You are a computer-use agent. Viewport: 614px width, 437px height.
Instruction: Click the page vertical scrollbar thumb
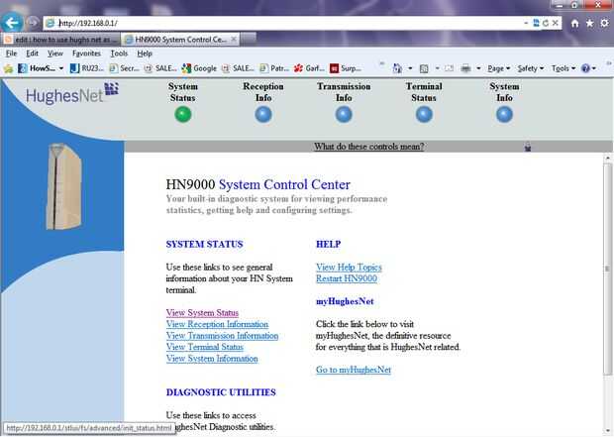(607, 270)
